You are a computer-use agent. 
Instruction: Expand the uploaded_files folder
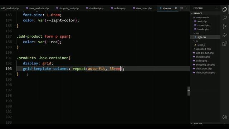[x=203, y=49]
